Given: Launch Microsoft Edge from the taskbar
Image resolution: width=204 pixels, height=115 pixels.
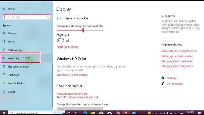Looking at the screenshot, I should 85,113.
